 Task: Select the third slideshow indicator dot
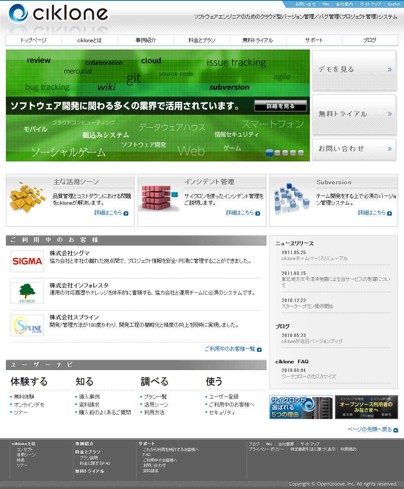click(x=285, y=153)
